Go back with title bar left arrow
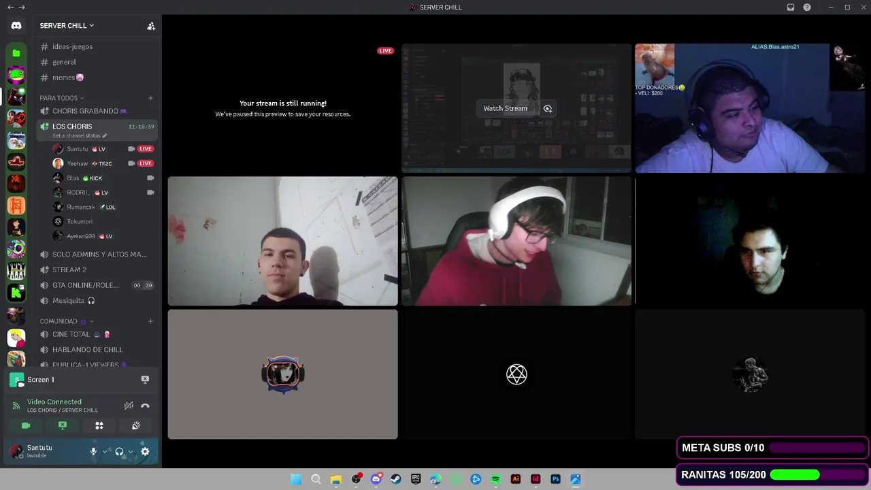Image resolution: width=871 pixels, height=490 pixels. 10,7
